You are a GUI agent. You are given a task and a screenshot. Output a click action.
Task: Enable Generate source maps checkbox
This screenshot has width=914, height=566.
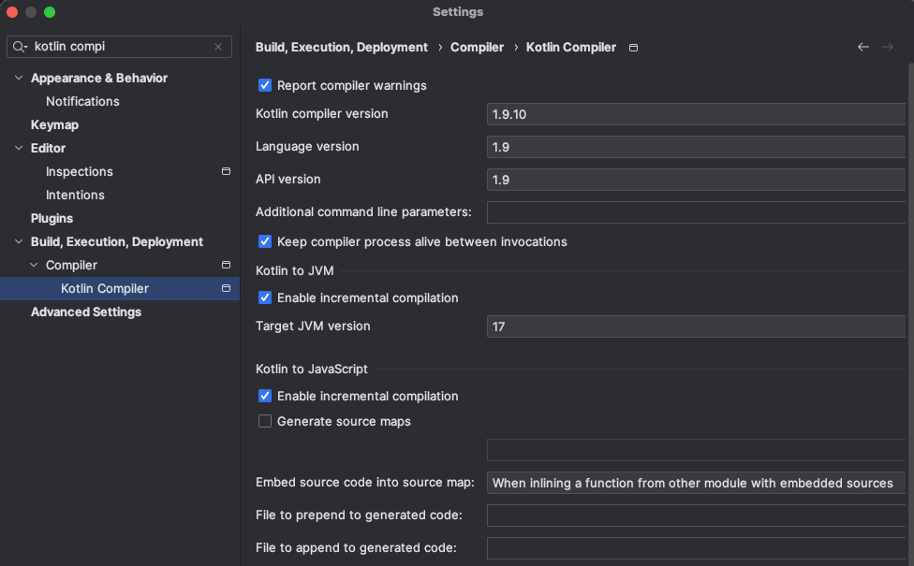pyautogui.click(x=265, y=421)
